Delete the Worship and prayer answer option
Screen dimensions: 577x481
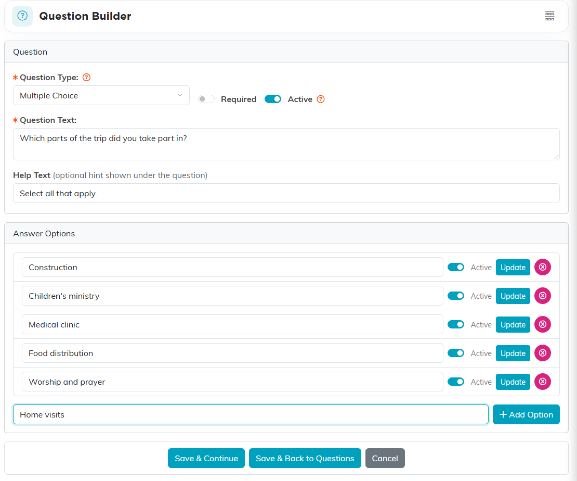click(542, 382)
